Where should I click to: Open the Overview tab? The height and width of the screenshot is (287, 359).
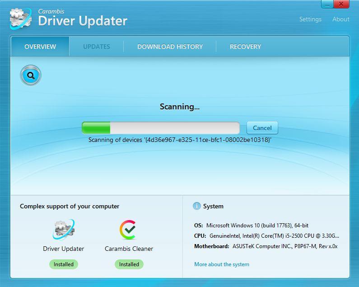(x=40, y=47)
